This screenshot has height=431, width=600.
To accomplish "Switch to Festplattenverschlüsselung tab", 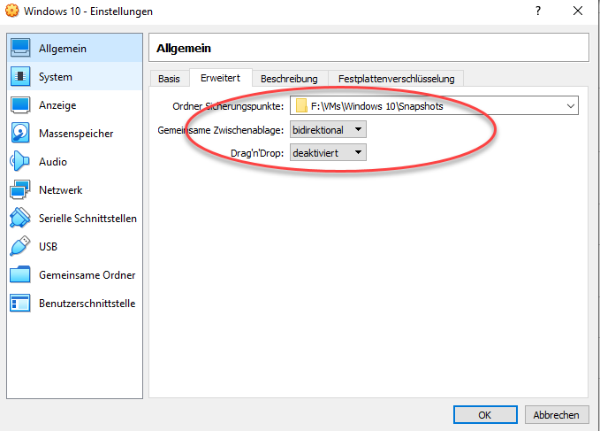I will (397, 79).
